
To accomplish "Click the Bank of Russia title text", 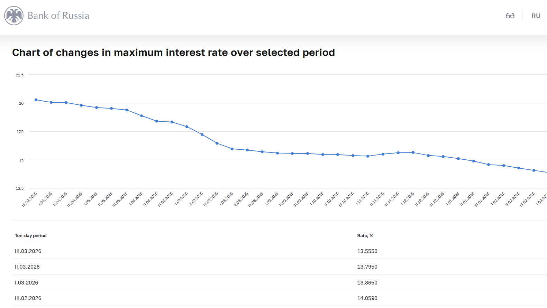I will [58, 16].
